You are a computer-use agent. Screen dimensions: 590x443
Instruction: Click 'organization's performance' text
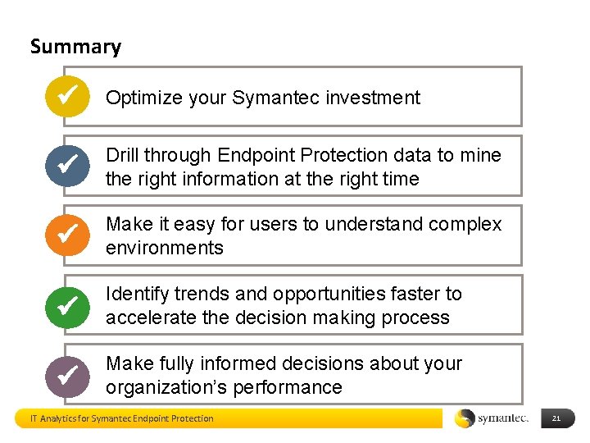(224, 387)
